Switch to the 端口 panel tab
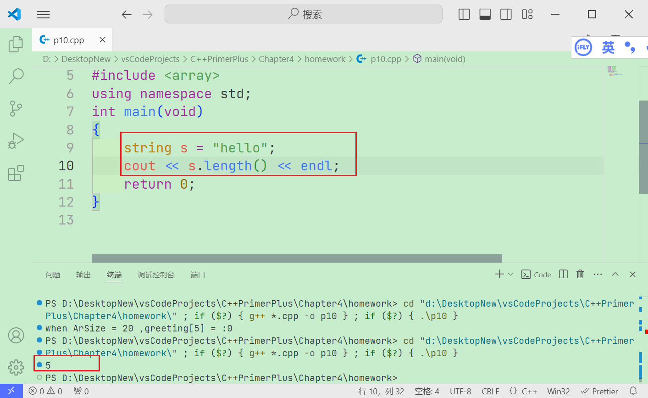Screen dimensions: 648x398 tap(198, 275)
